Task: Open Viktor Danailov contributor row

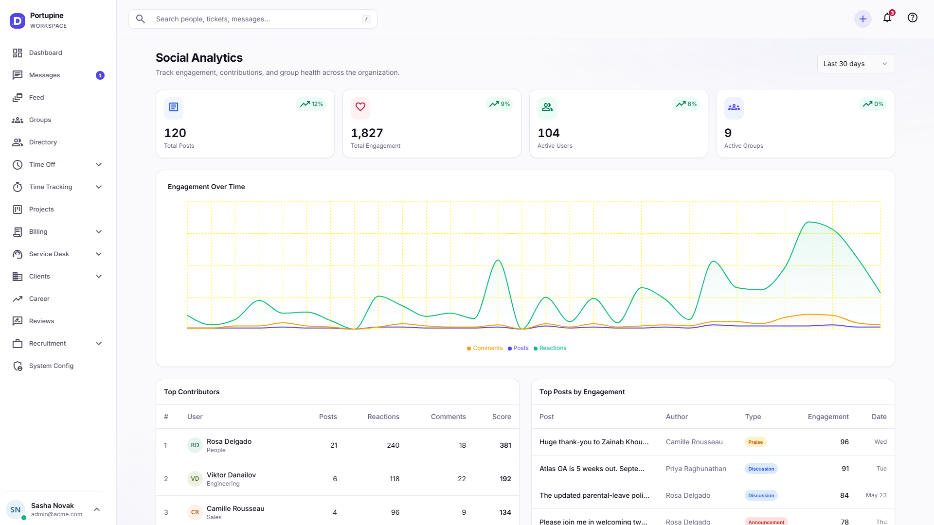Action: click(337, 479)
